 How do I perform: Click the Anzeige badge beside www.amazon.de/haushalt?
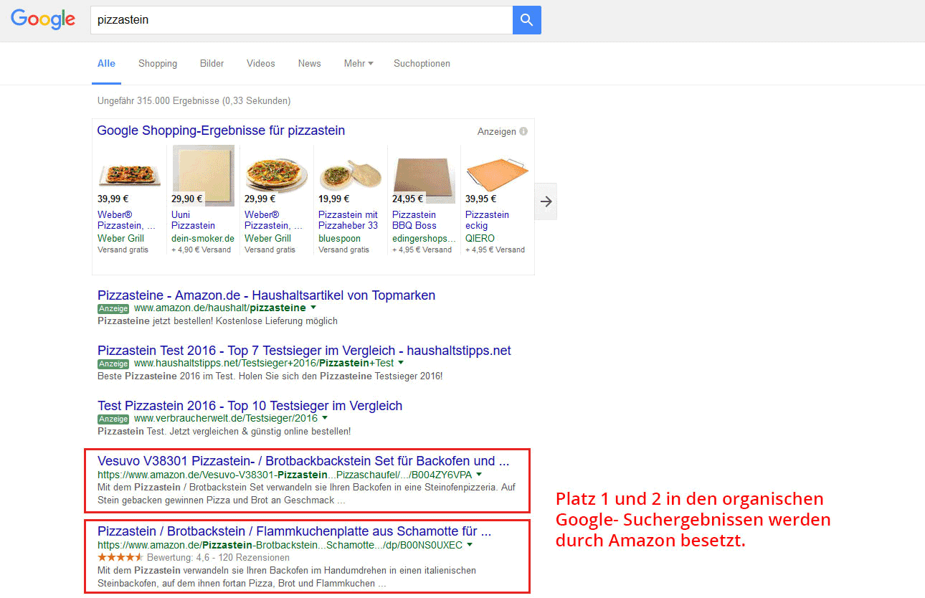(113, 308)
